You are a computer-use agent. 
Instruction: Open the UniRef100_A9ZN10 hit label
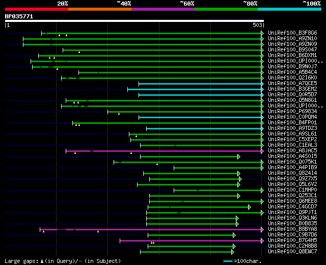[292, 39]
